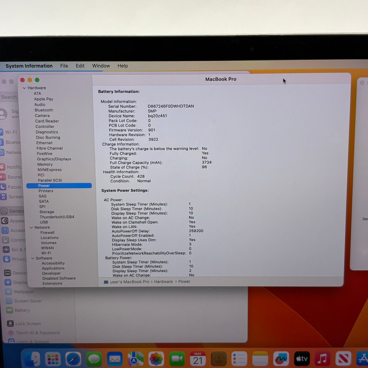368x368 pixels.
Task: Collapse the Network section in sidebar
Action: [31, 227]
